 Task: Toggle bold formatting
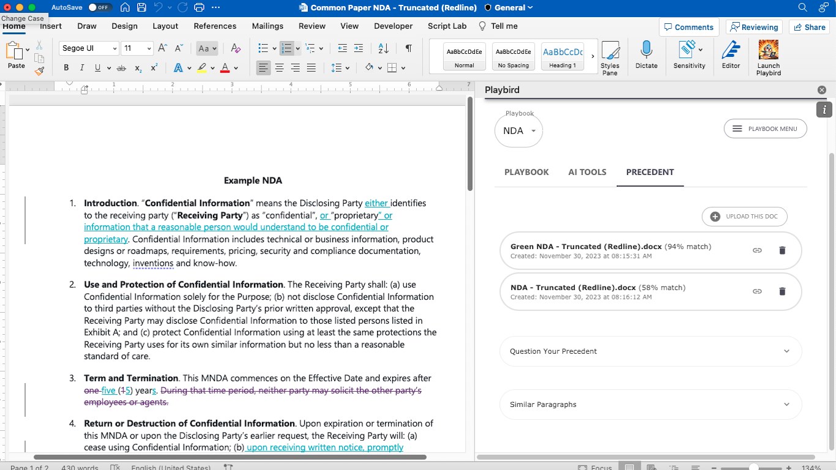tap(66, 68)
